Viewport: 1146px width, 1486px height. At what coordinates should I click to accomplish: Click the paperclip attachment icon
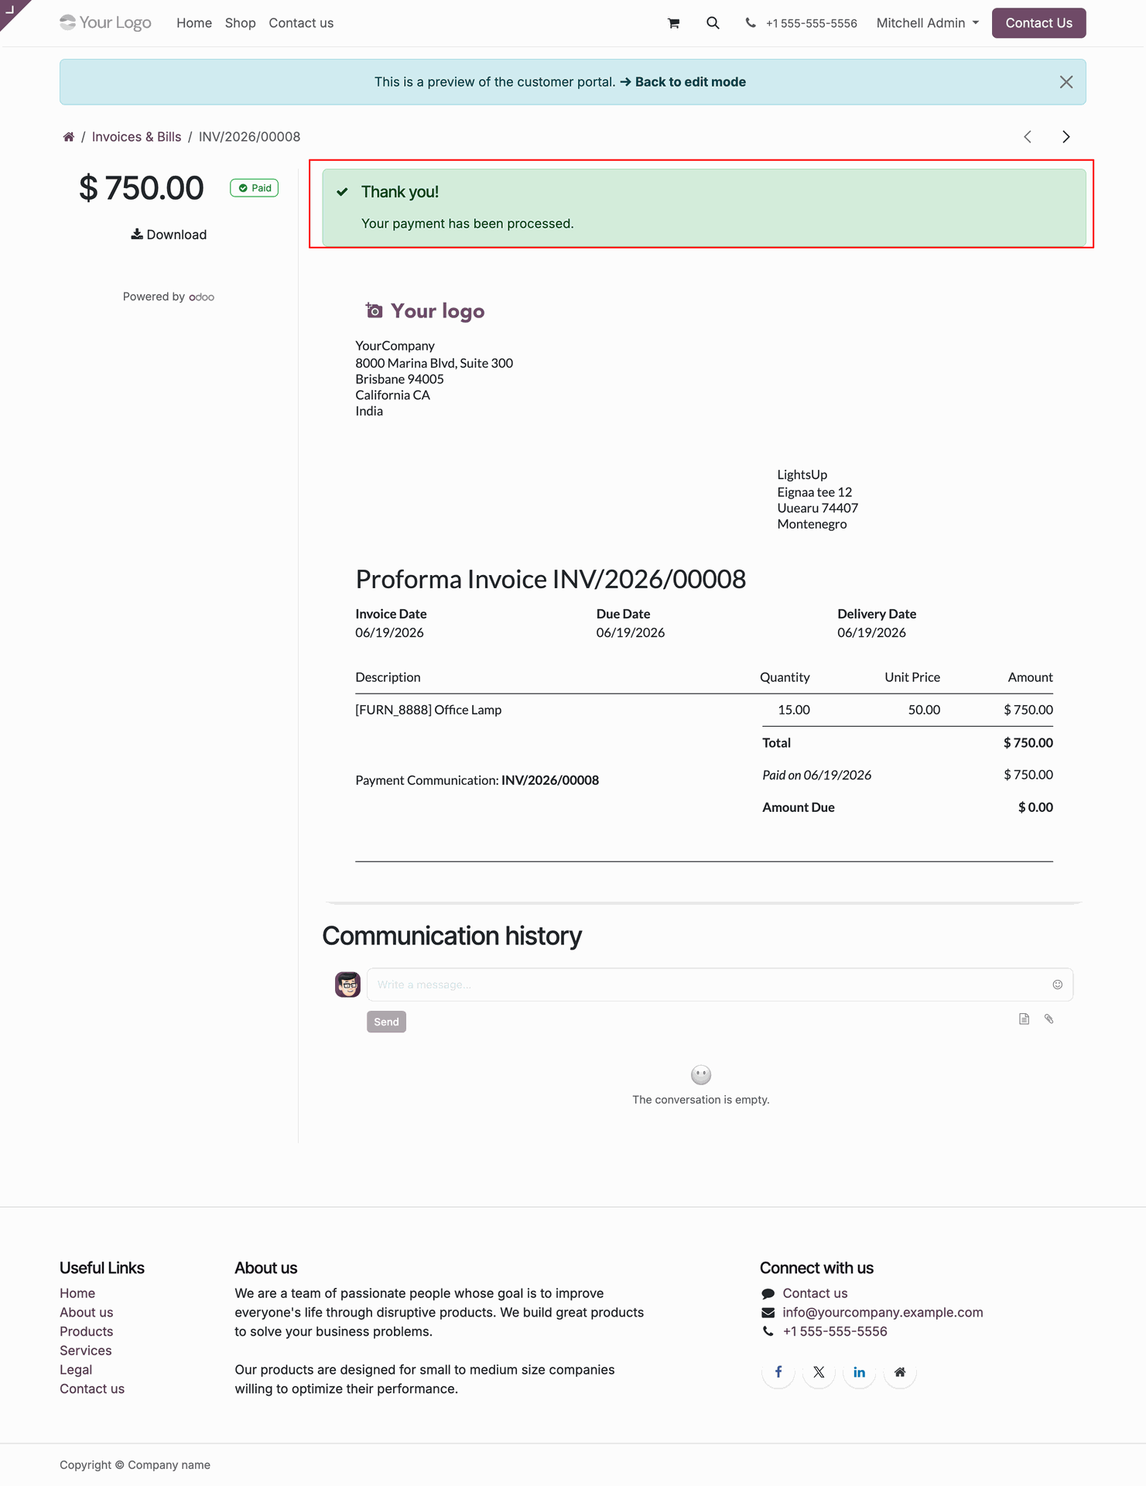pyautogui.click(x=1049, y=1019)
